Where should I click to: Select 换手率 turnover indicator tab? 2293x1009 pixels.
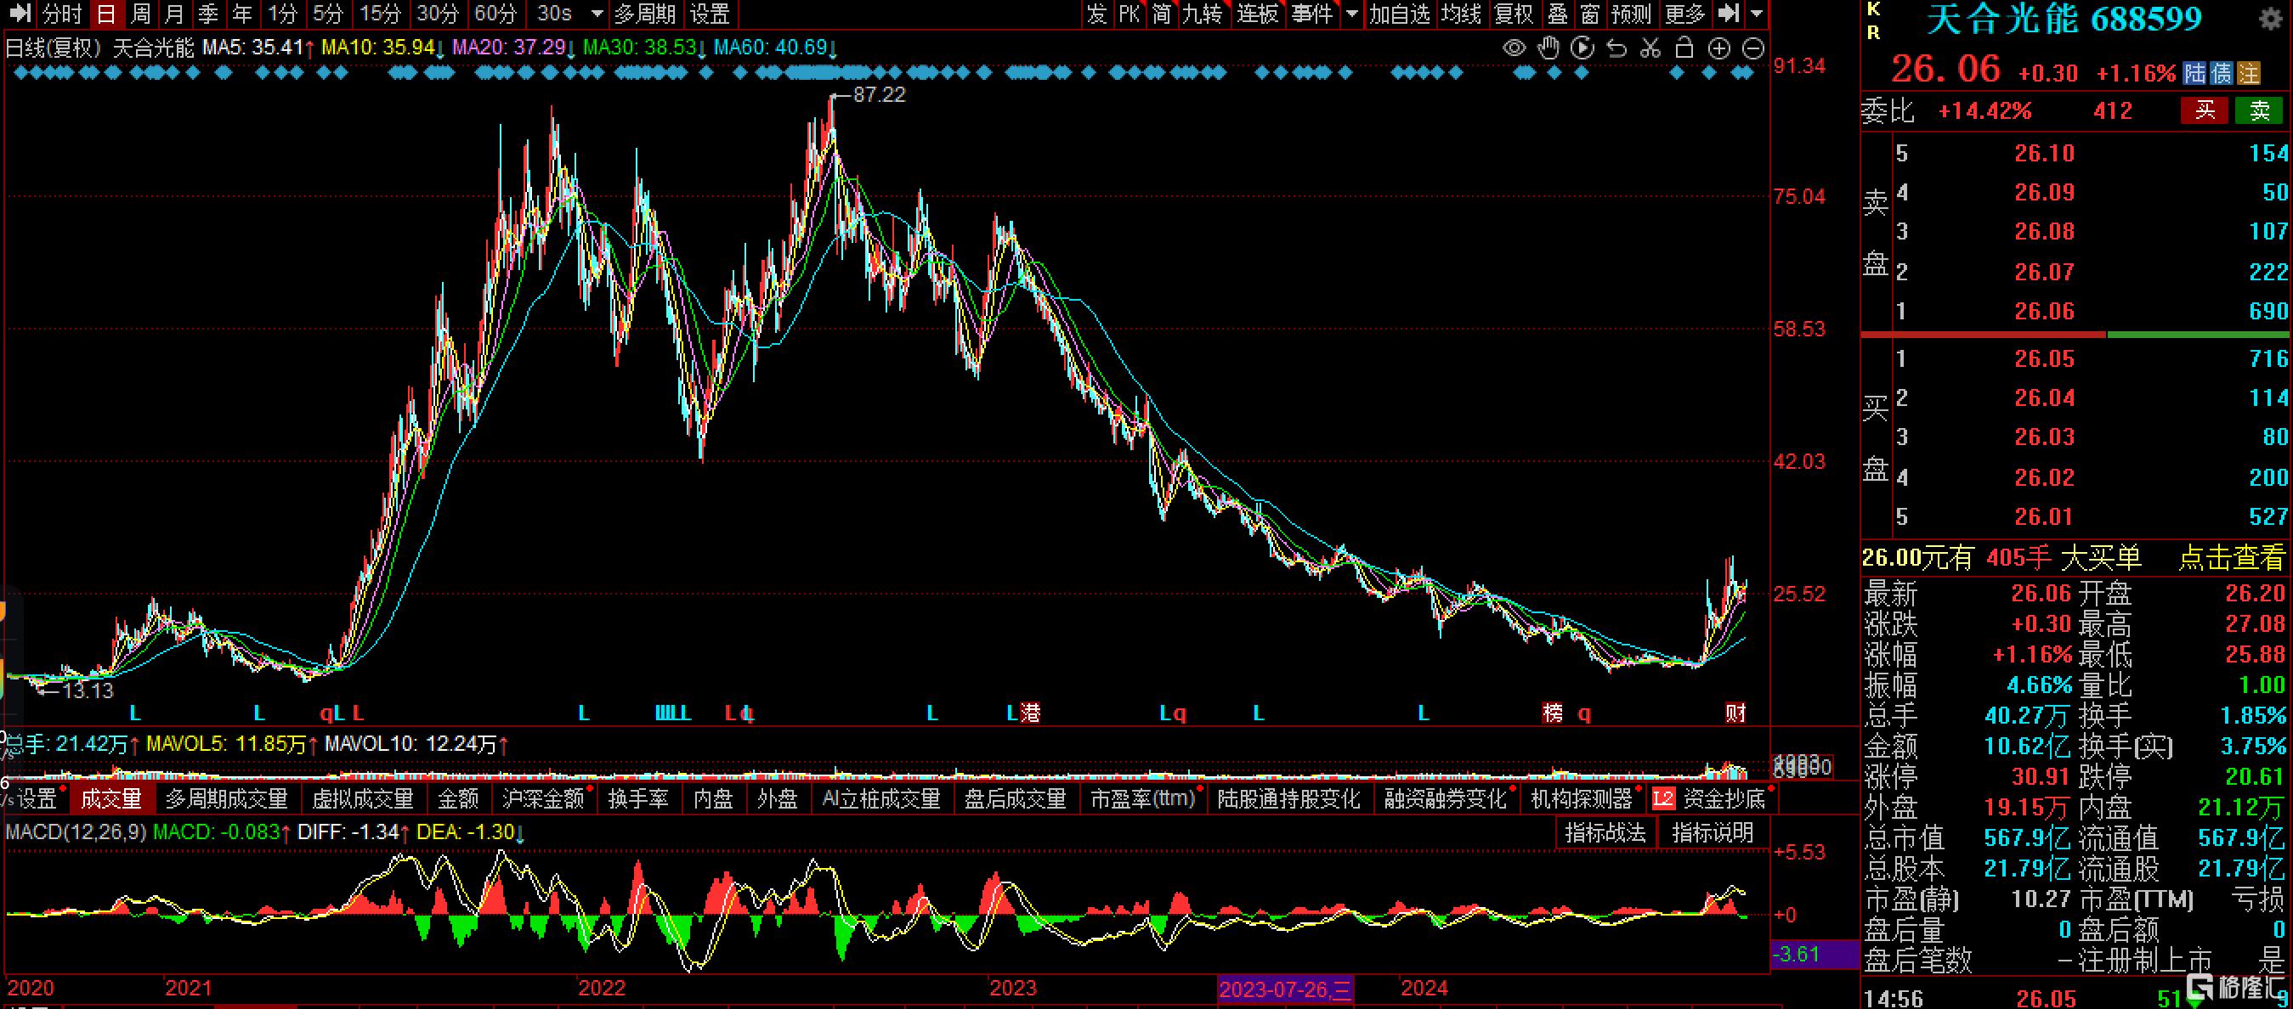pyautogui.click(x=638, y=799)
